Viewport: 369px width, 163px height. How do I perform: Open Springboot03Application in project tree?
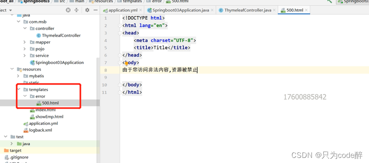pos(57,63)
